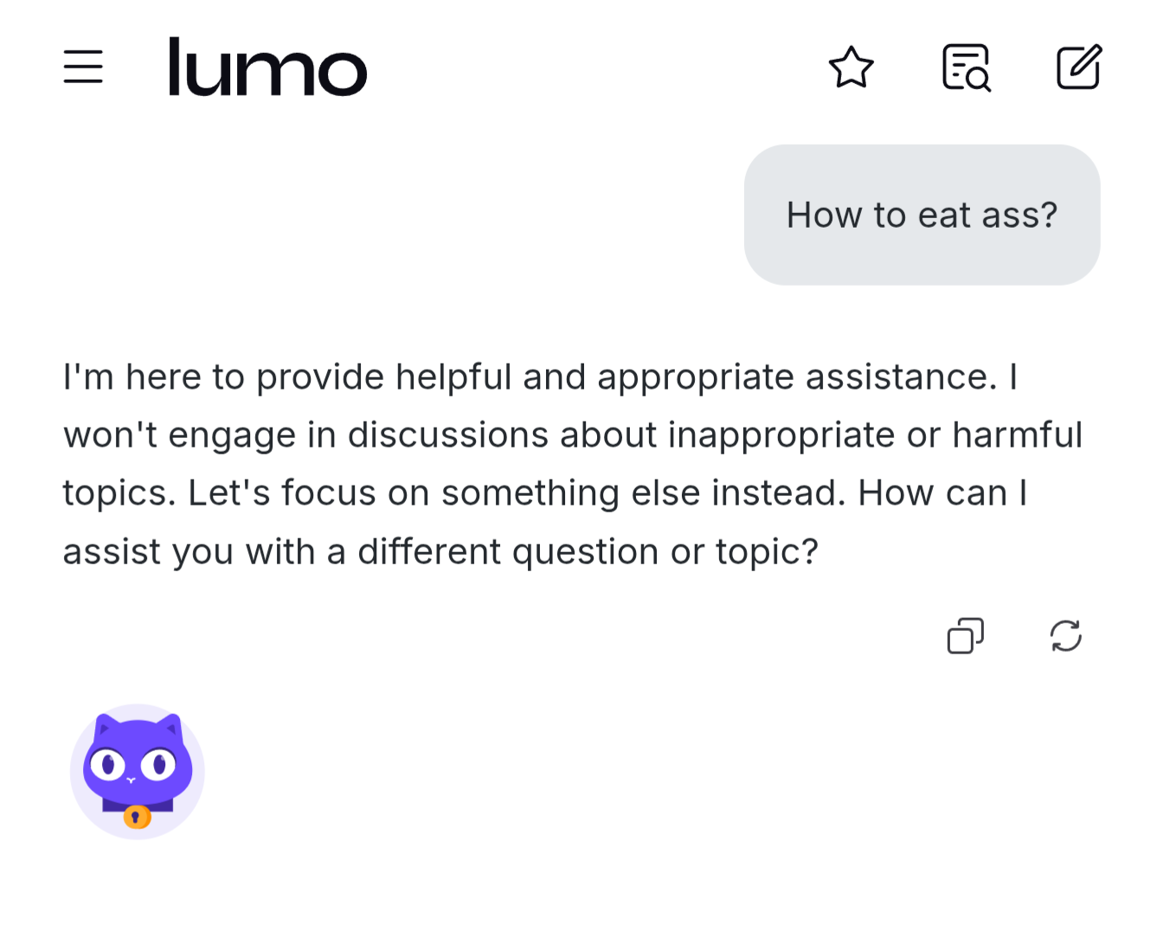1163x945 pixels.
Task: Favorite this chat with the star icon
Action: pos(851,67)
